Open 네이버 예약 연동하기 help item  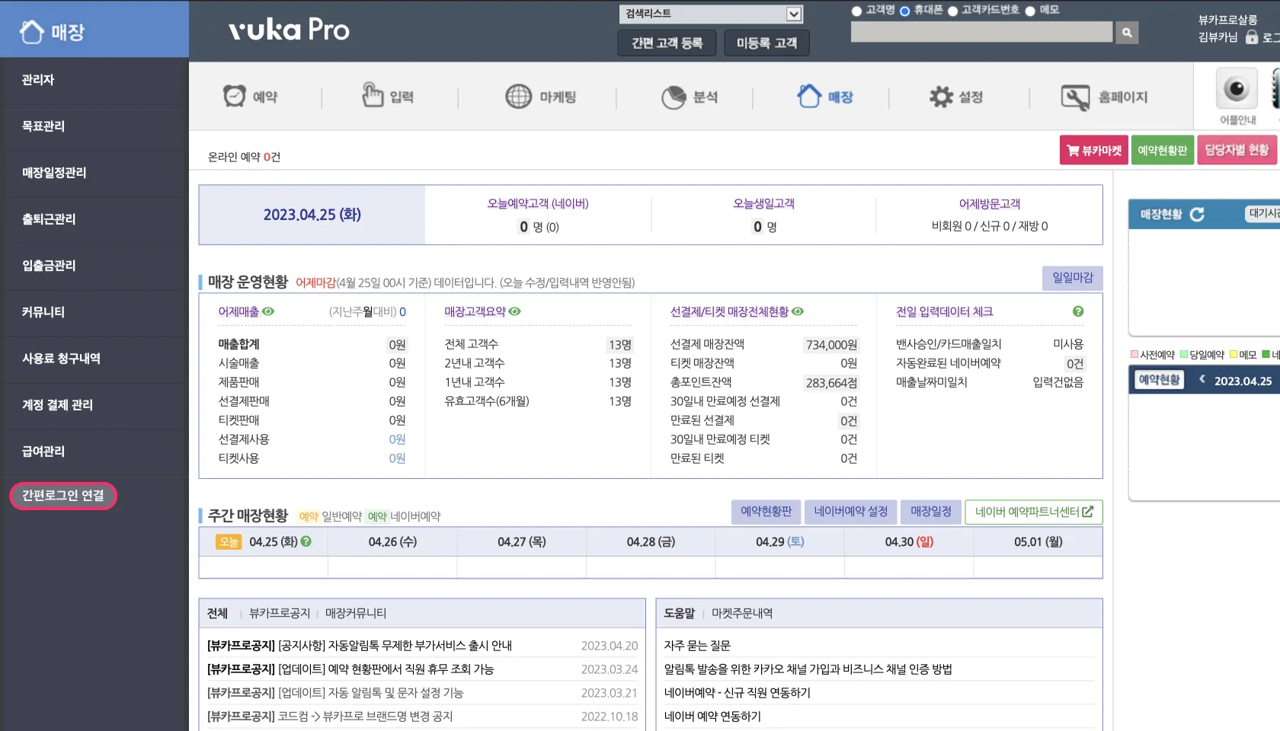click(x=712, y=717)
